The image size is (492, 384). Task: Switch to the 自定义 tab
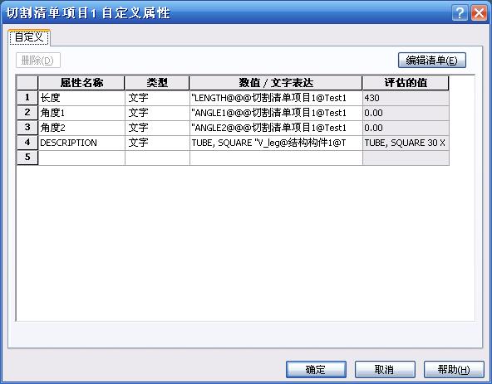[29, 37]
